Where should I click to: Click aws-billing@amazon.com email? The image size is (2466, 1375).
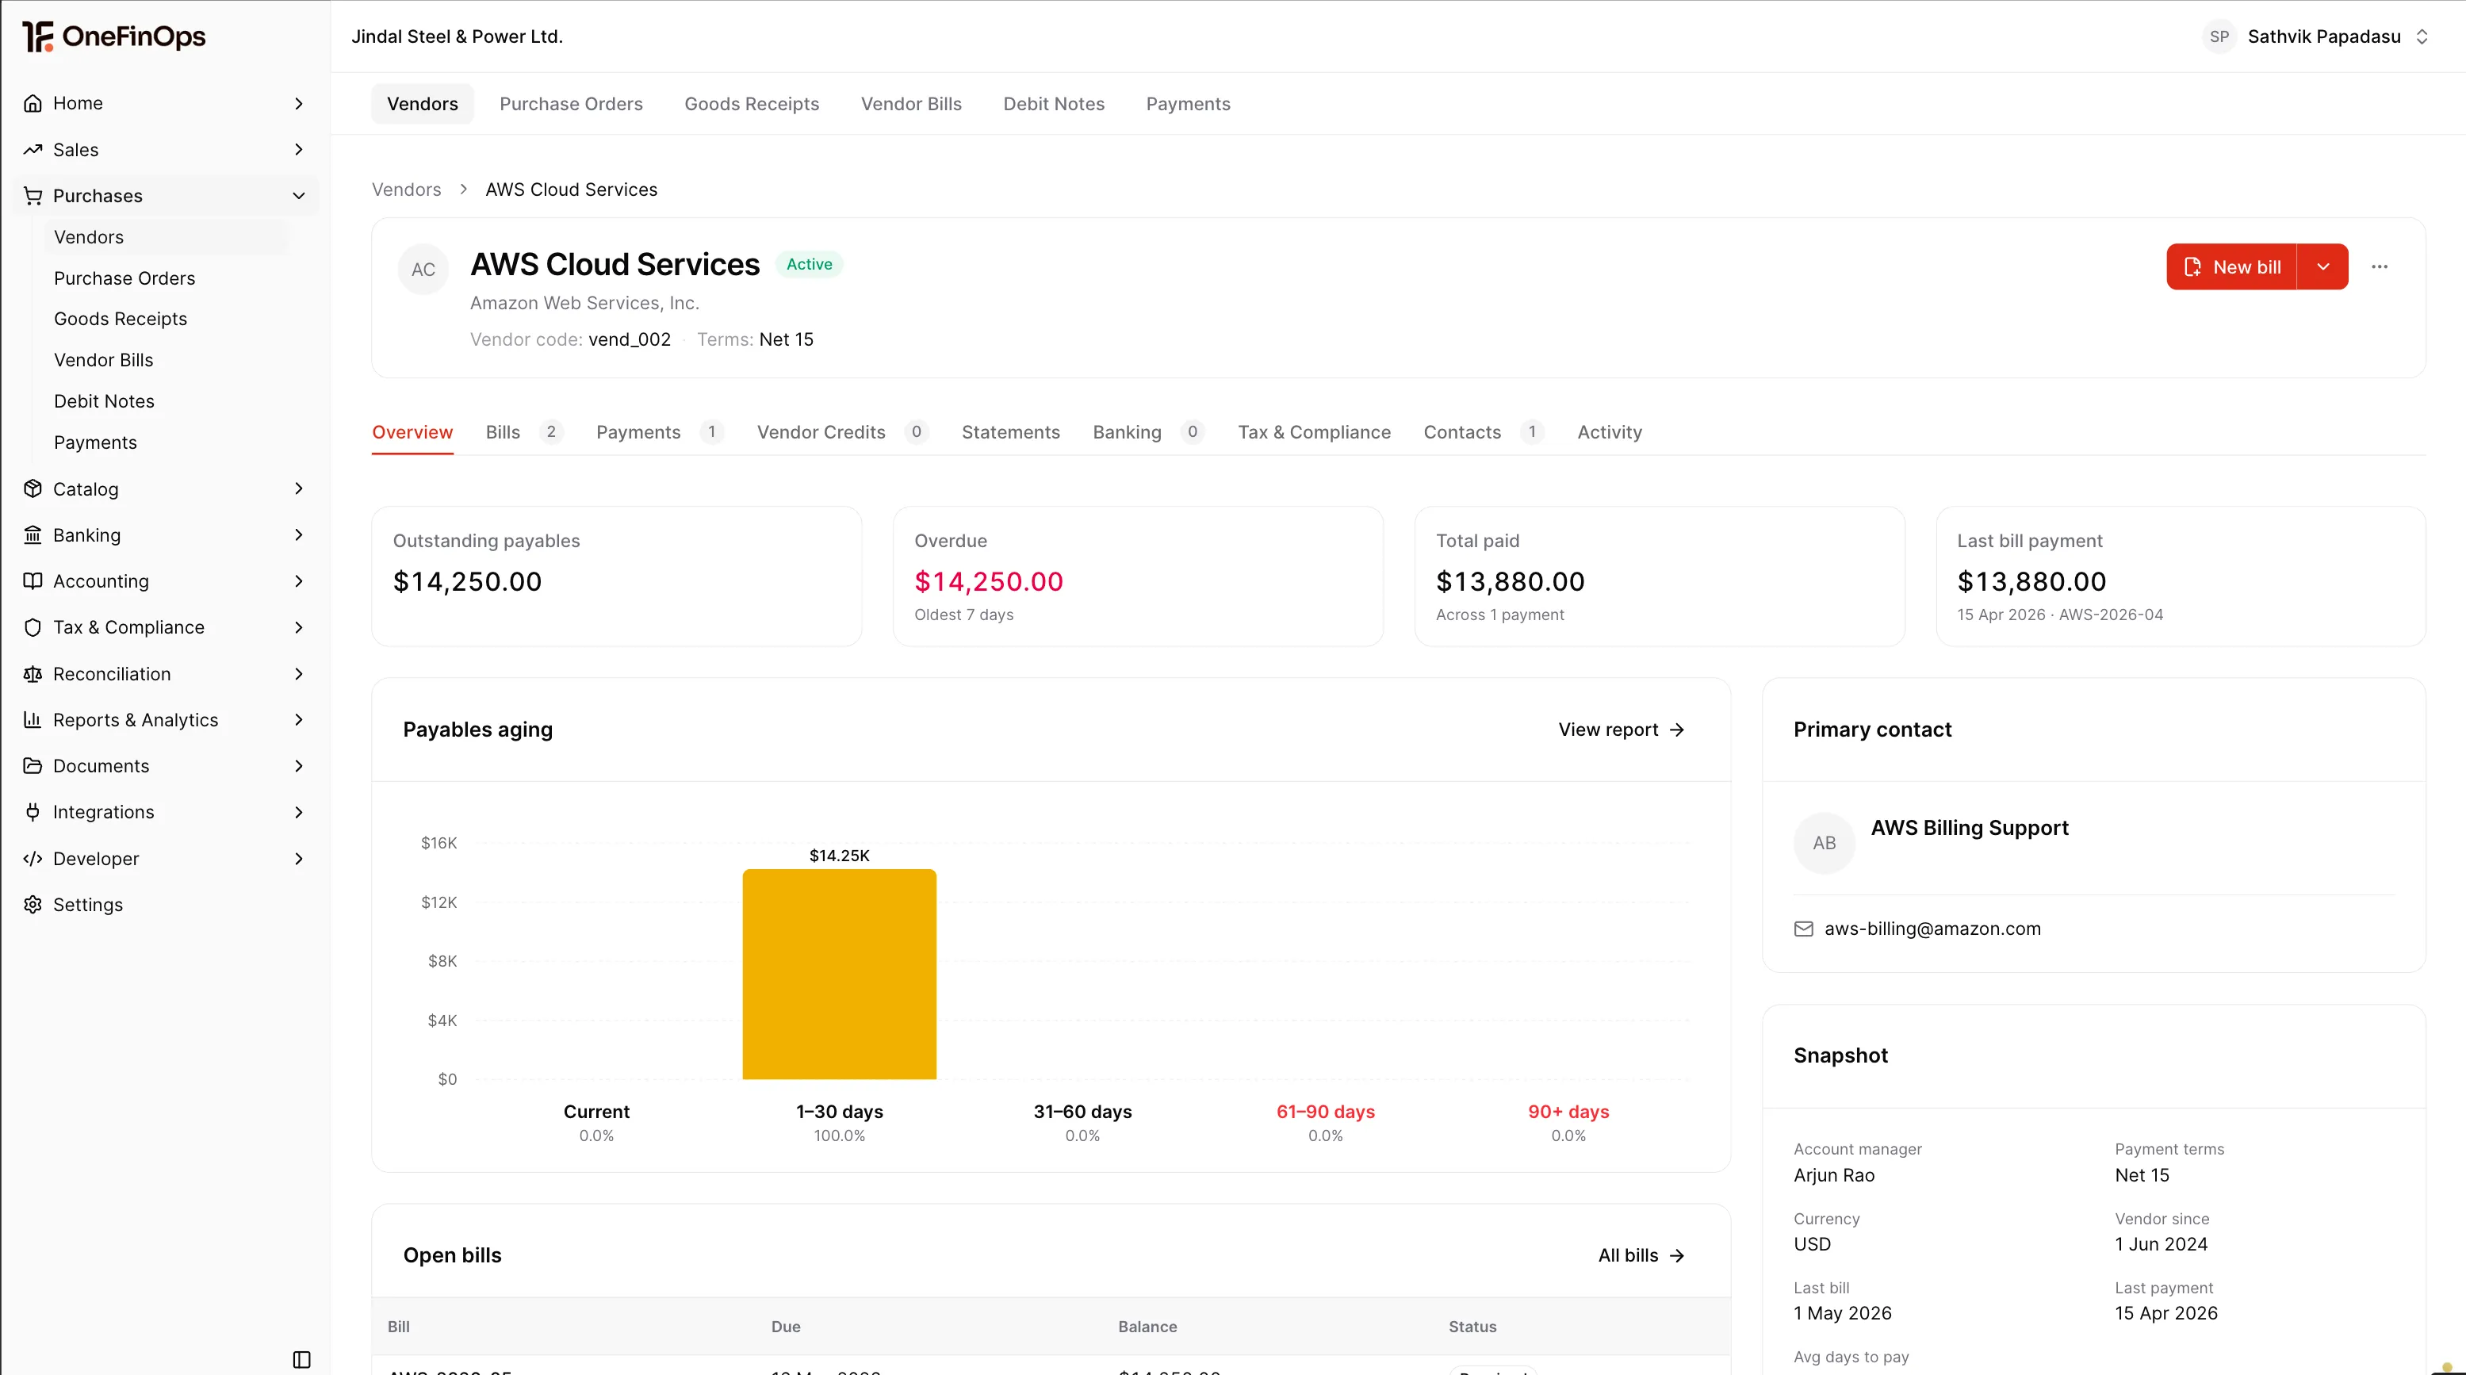coord(1932,929)
